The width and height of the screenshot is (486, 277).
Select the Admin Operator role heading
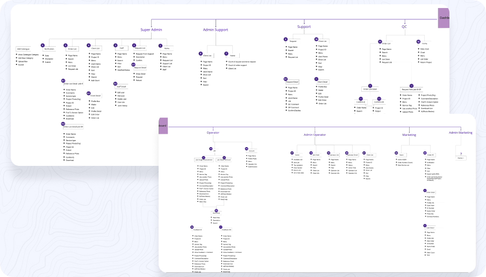pos(315,135)
